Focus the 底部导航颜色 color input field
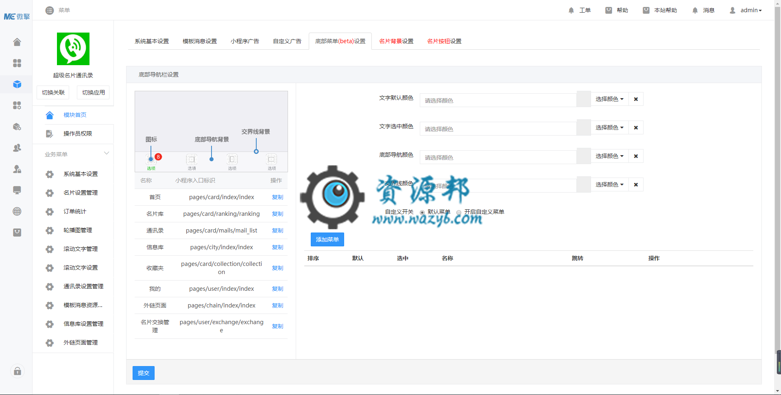 498,157
